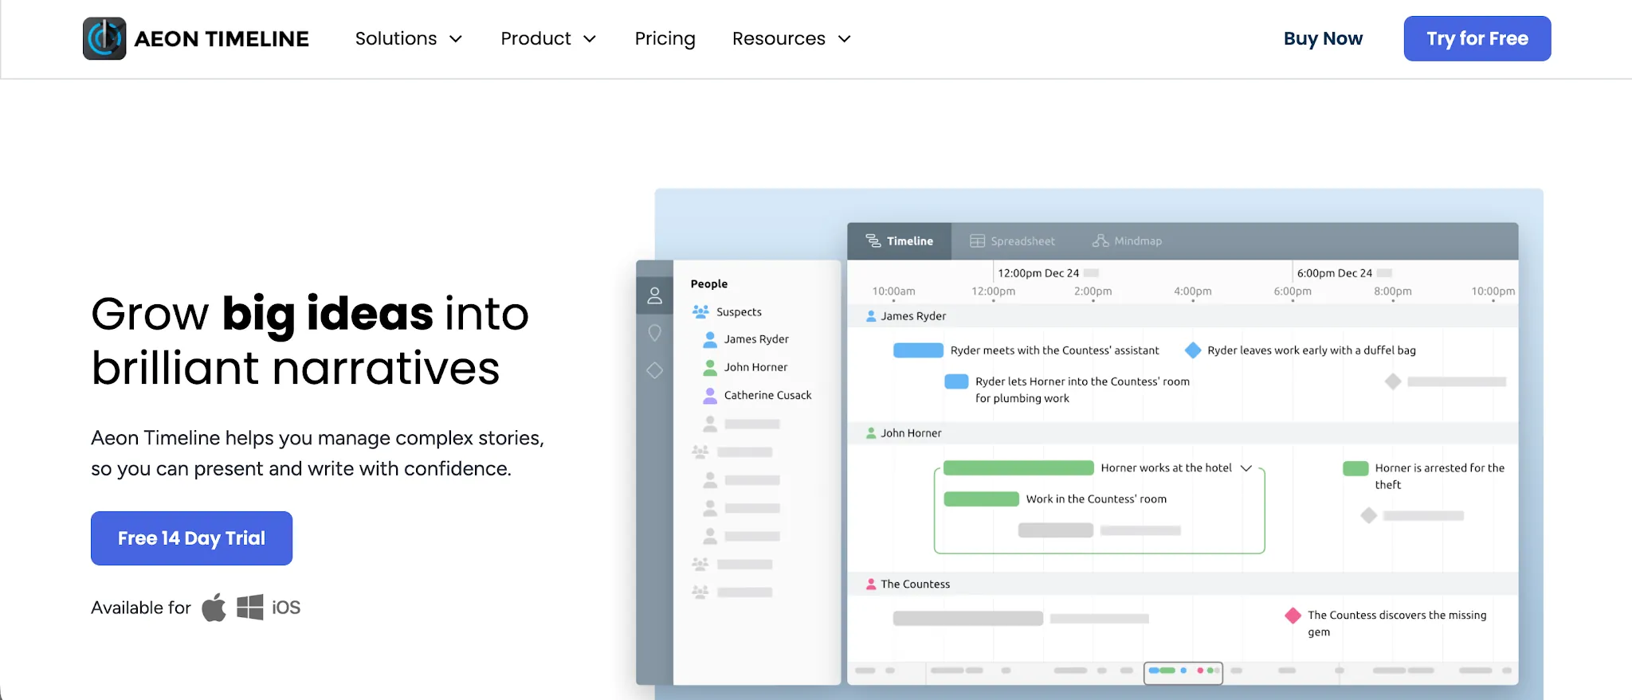Collapse the Horner works at hotel chevron
Screen dimensions: 1632x700
click(1246, 467)
